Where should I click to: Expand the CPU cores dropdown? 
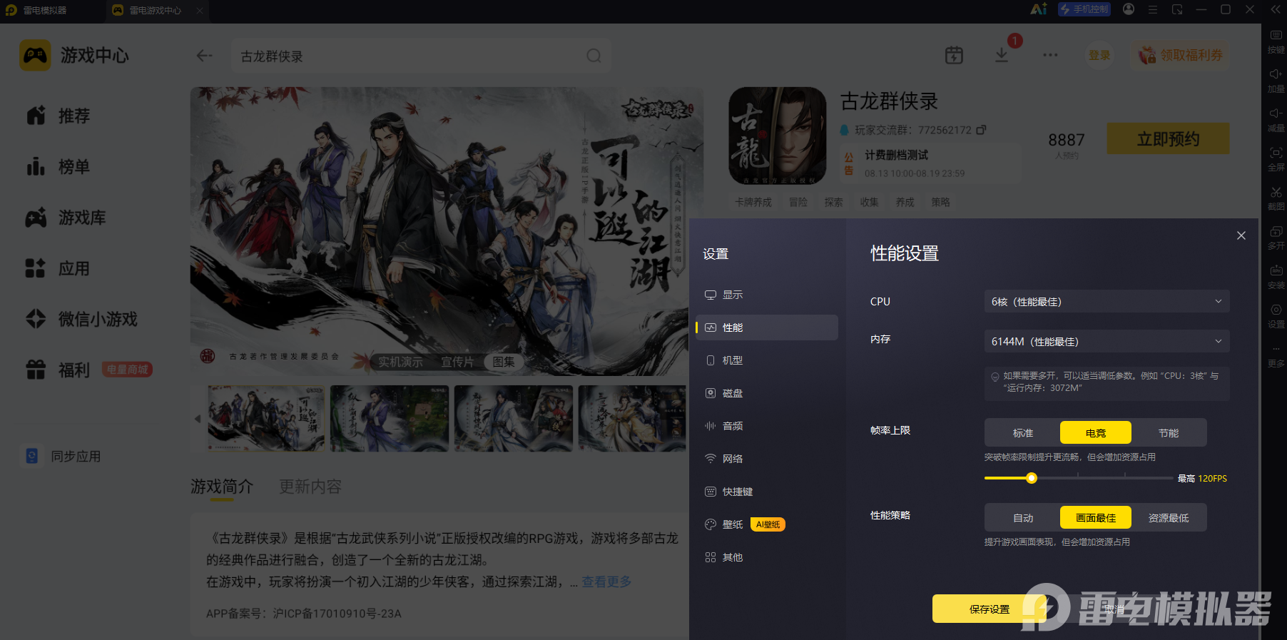[x=1107, y=302]
